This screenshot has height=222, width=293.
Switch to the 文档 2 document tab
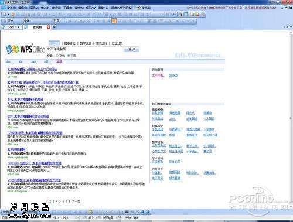pos(12,27)
